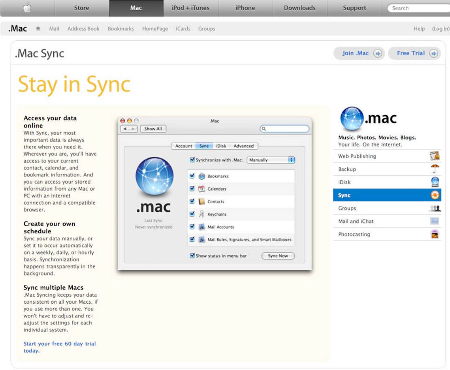
Task: Click the .mac globe logo in sidebar
Action: 352,119
